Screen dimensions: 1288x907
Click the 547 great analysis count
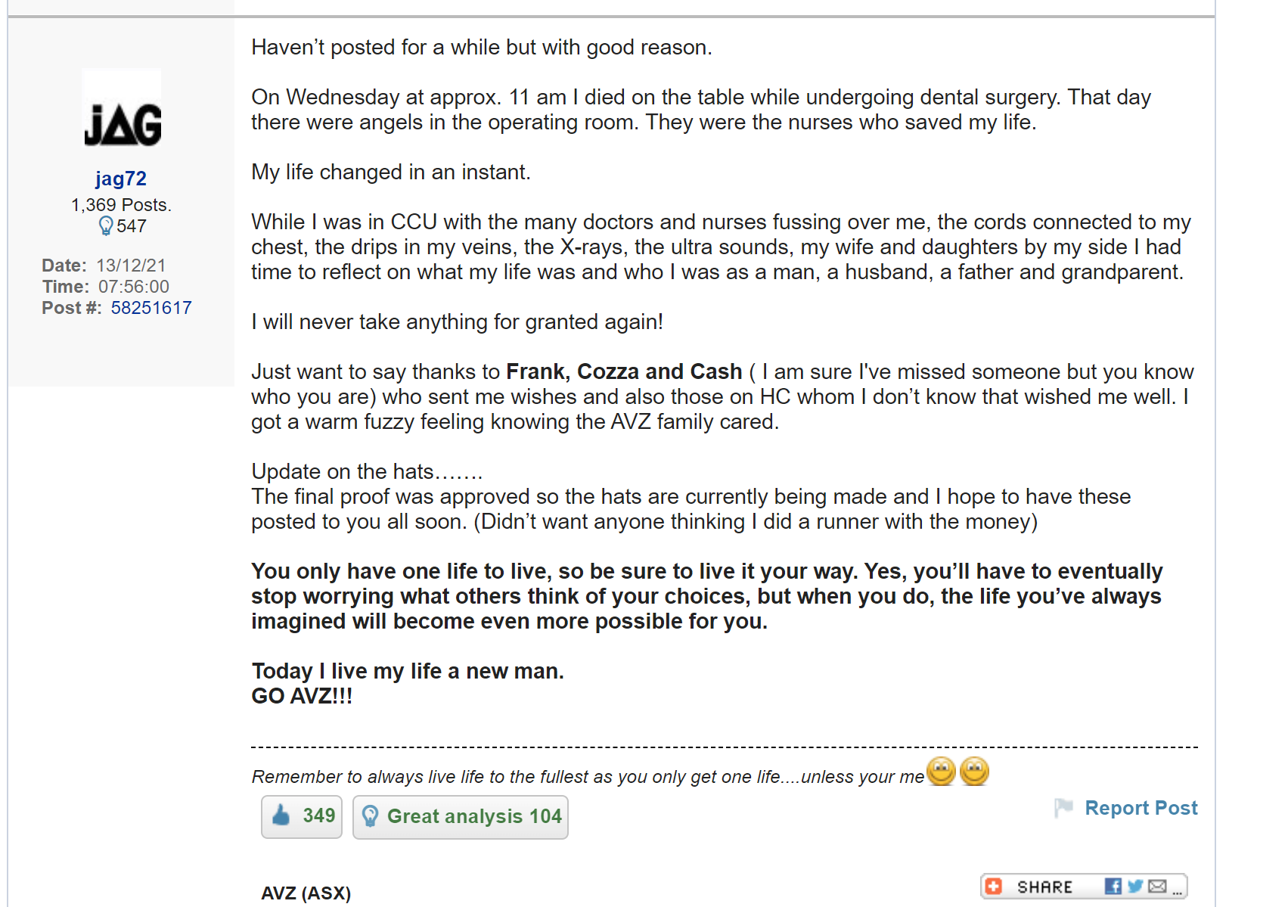(x=132, y=226)
